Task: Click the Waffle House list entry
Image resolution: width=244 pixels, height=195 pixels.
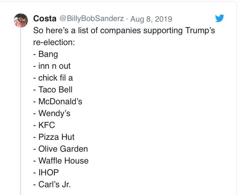Action: click(x=61, y=161)
